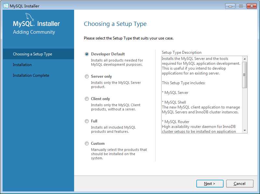Select the Developer Default radio button
This screenshot has width=260, height=194.
[87, 54]
